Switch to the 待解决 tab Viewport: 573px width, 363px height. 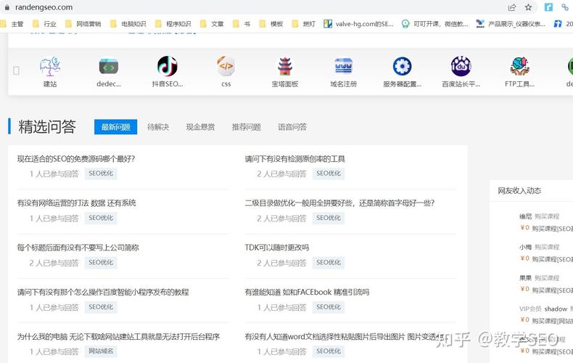click(x=158, y=127)
